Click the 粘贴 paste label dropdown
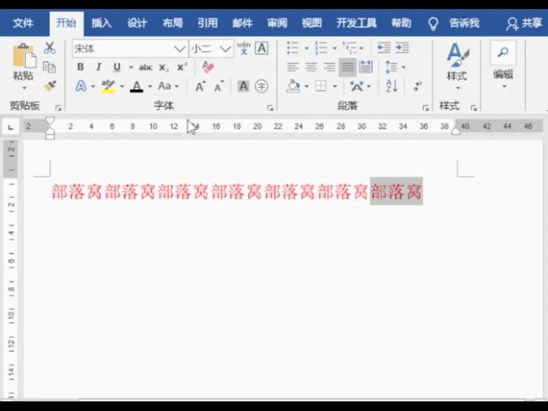Viewport: 548px width, 411px height. [x=24, y=79]
